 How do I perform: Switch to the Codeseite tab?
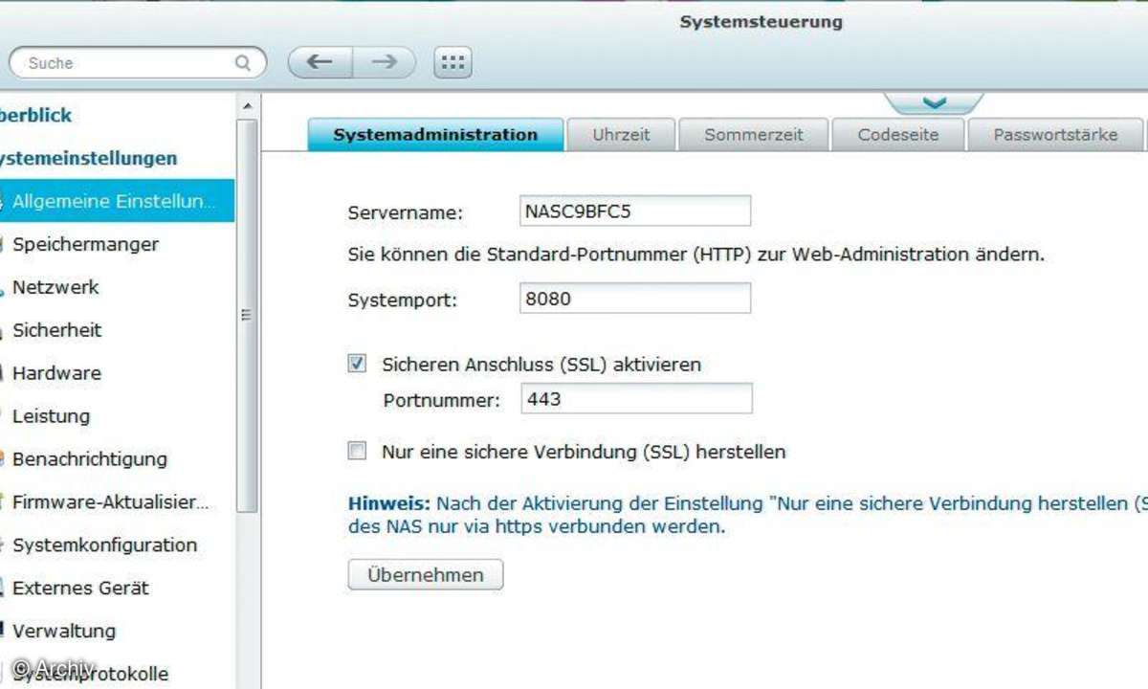pos(898,135)
